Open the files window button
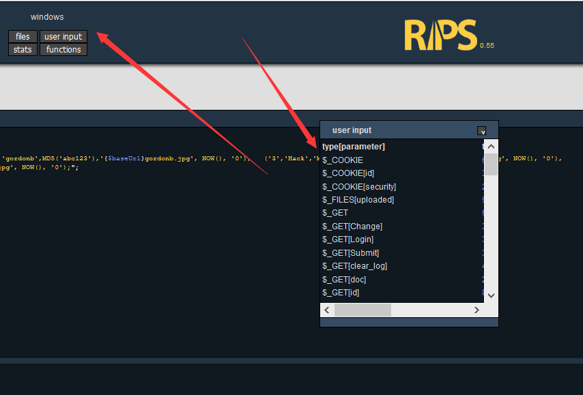Image resolution: width=583 pixels, height=395 pixels. [23, 36]
